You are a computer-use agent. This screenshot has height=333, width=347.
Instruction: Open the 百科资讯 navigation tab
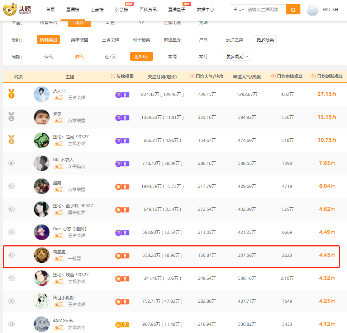click(x=148, y=10)
